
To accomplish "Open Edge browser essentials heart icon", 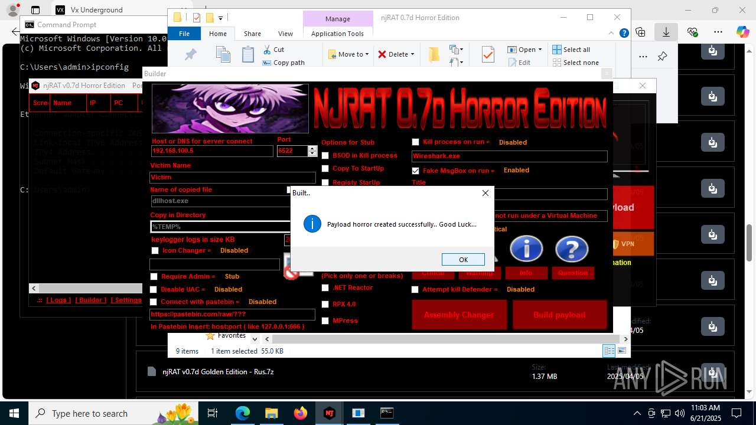I will pyautogui.click(x=692, y=32).
